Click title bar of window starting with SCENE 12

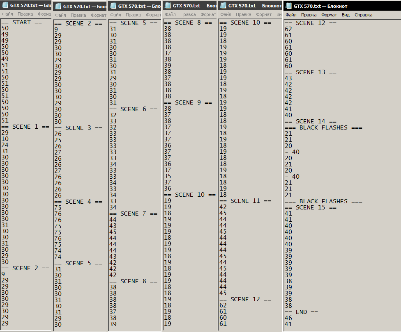tap(342, 6)
